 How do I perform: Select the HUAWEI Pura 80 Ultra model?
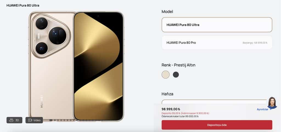[217, 25]
